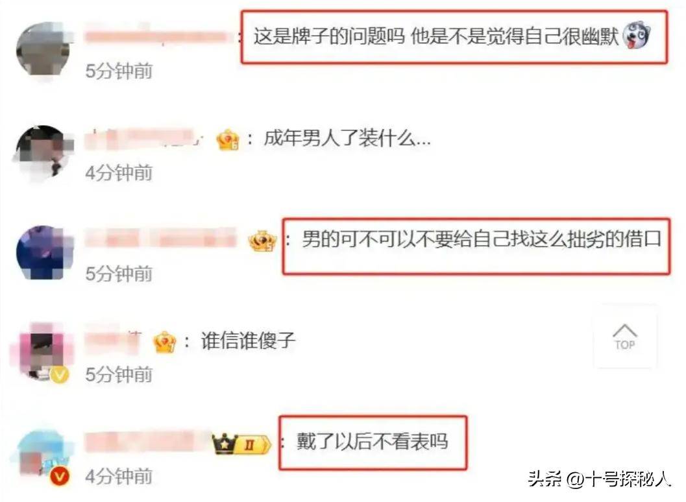Click the black crown level II badge
The image size is (686, 502).
(241, 444)
